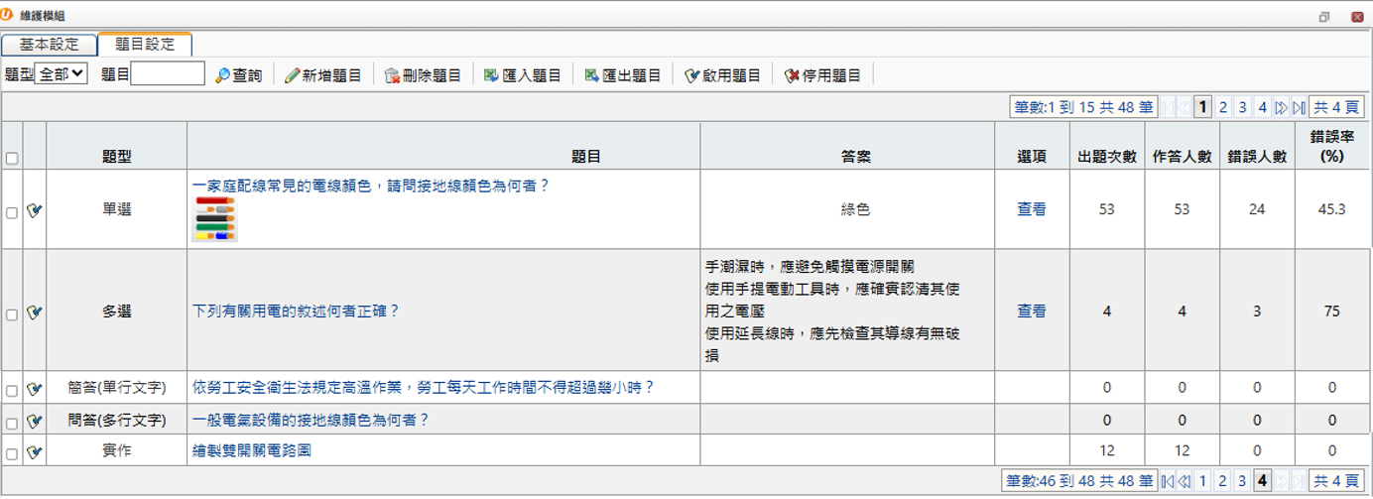
Task: Check the 單選 question row checkbox
Action: pyautogui.click(x=12, y=212)
